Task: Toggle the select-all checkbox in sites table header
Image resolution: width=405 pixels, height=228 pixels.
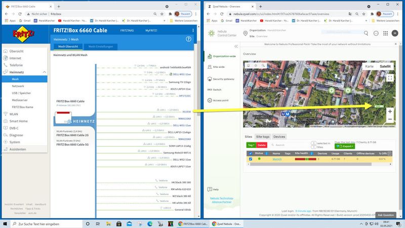Action: tap(250, 153)
